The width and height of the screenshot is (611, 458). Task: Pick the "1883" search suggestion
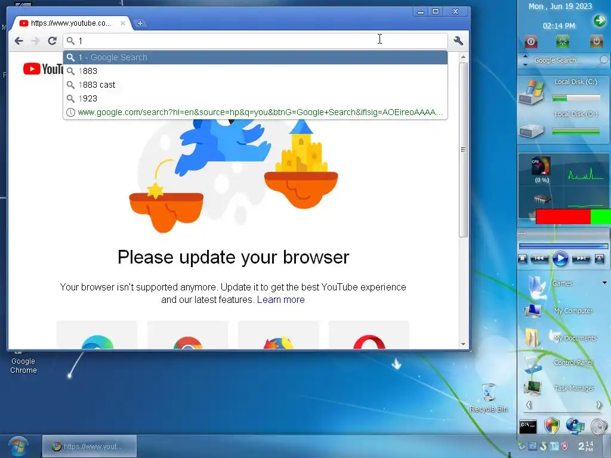tap(255, 72)
